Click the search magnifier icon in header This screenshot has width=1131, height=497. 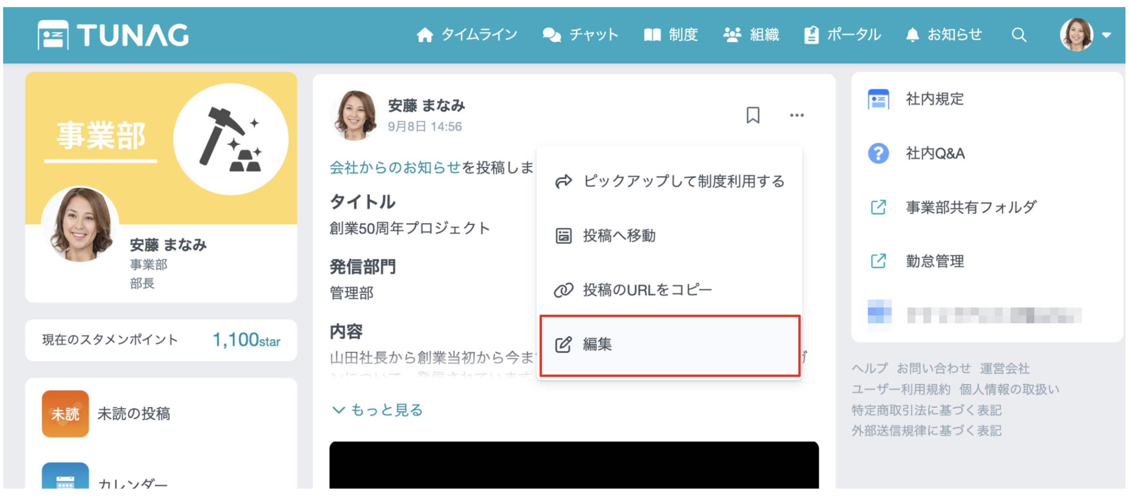[x=1018, y=34]
